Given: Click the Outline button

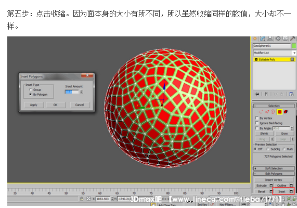Looking at the screenshot, I should coord(281,186).
